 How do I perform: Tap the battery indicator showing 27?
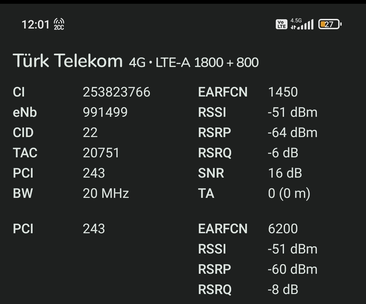[330, 24]
